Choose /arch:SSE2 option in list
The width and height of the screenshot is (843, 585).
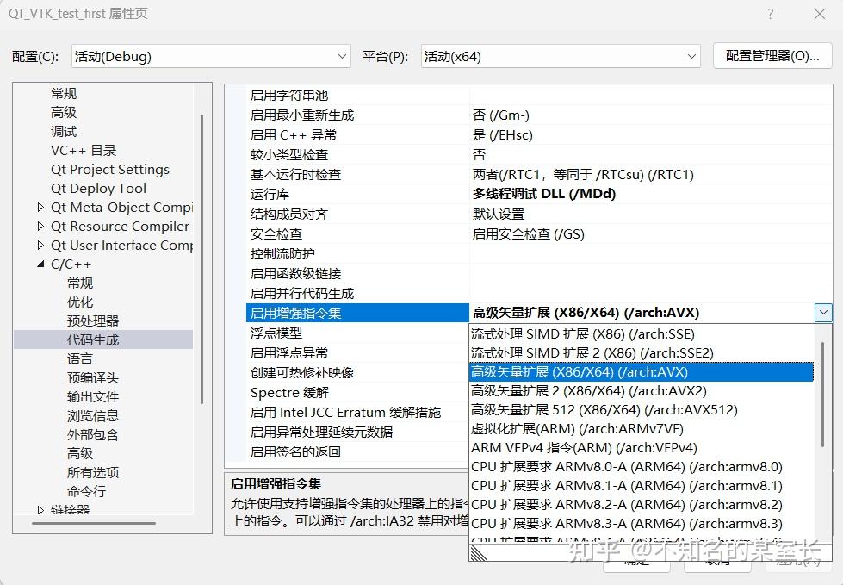(x=642, y=352)
